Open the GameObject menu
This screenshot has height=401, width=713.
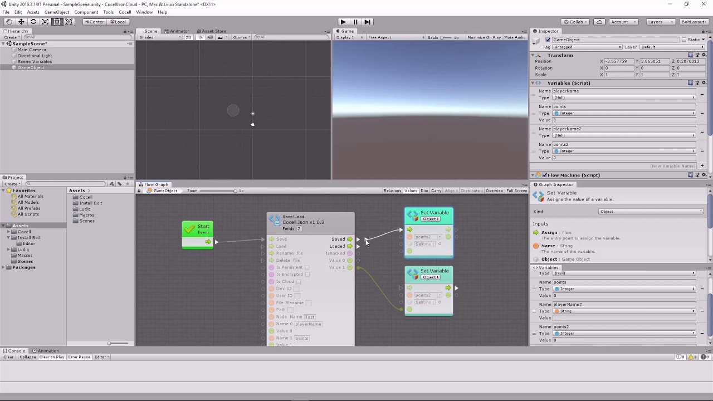tap(57, 12)
